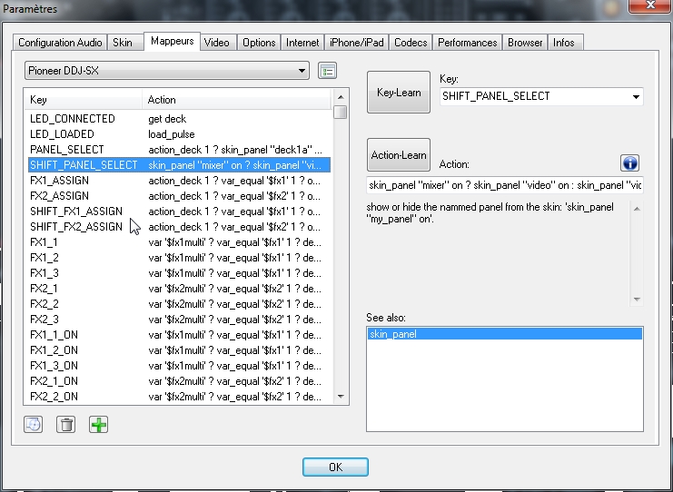Screen dimensions: 673x492
Task: Sort by the Key column header
Action: pos(85,100)
